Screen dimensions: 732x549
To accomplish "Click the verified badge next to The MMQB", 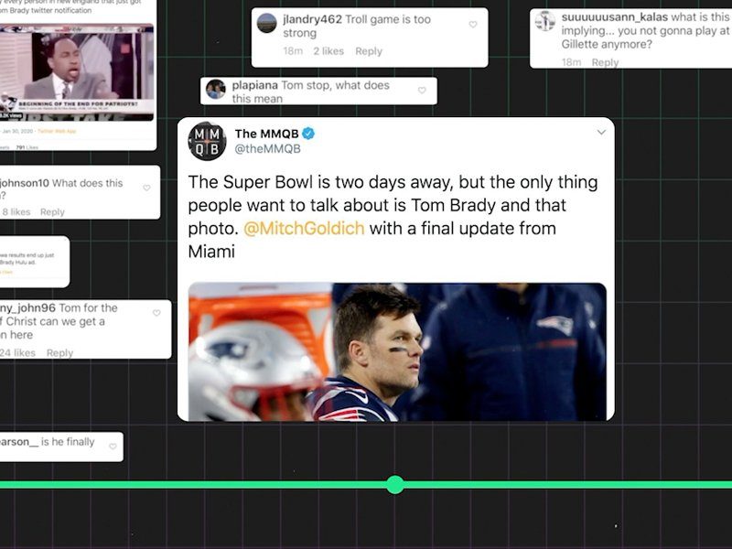I will click(308, 134).
